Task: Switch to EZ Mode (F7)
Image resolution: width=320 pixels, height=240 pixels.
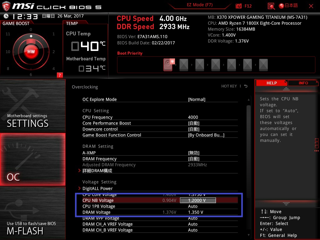Action: coord(200,5)
